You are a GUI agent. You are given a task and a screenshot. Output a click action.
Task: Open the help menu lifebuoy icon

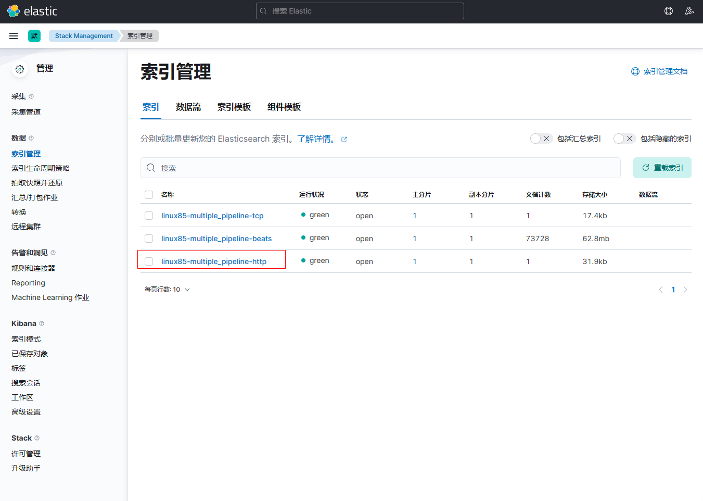669,11
